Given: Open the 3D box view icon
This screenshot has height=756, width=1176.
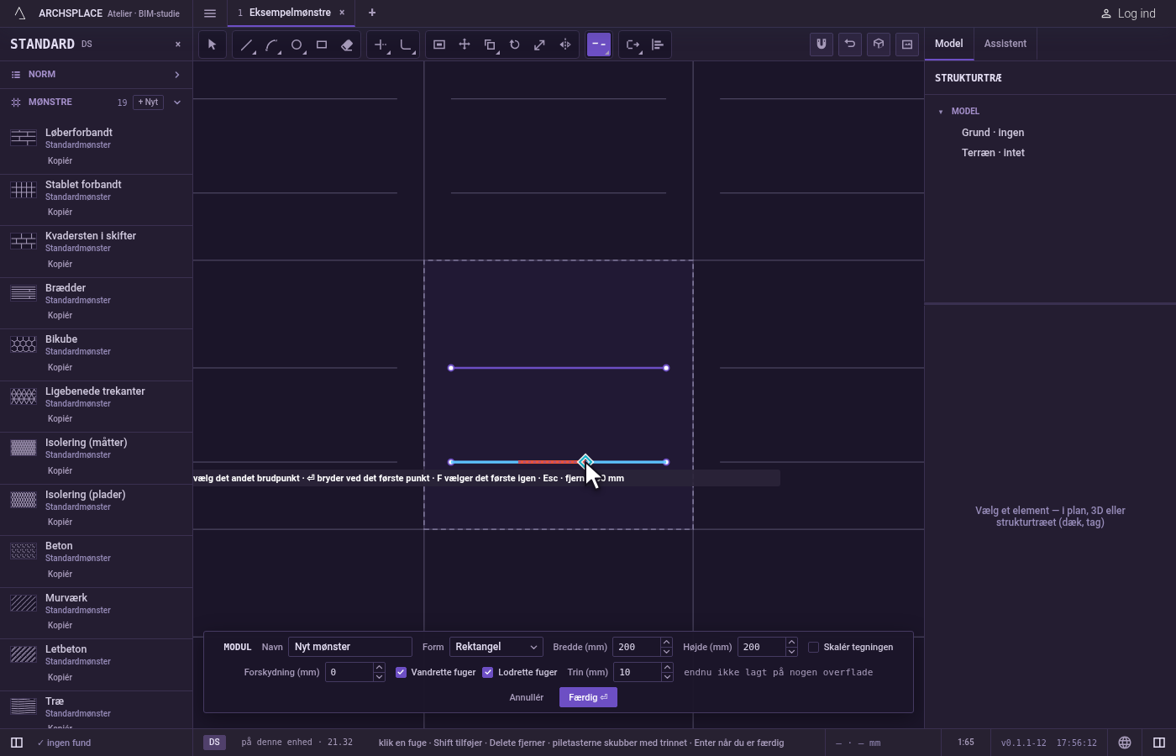Looking at the screenshot, I should [879, 45].
